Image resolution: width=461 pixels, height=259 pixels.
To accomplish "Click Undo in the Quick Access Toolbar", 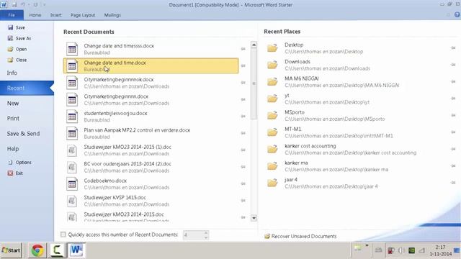I will (x=22, y=5).
